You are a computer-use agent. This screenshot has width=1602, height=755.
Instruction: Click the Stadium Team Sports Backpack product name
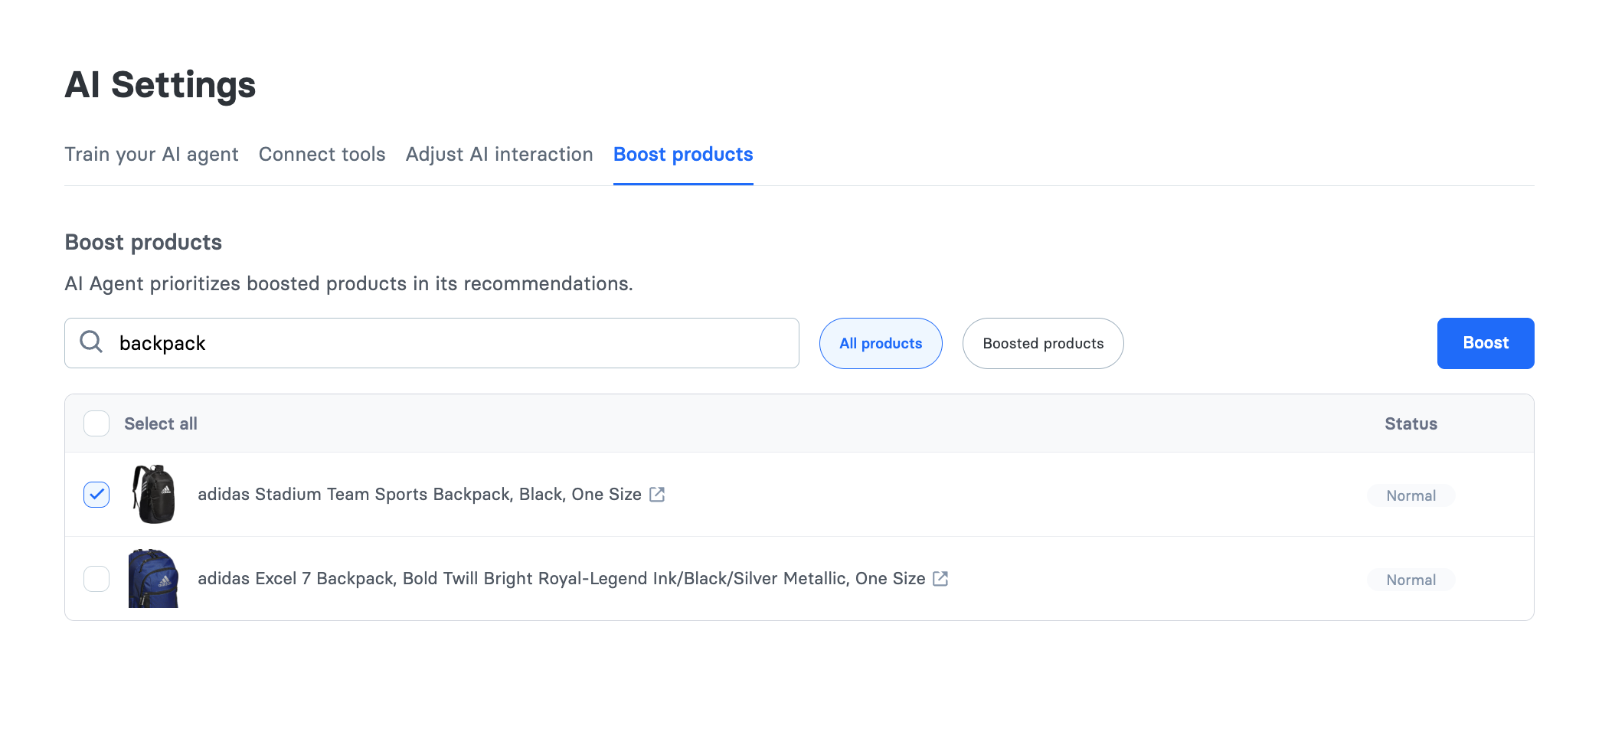tap(420, 495)
